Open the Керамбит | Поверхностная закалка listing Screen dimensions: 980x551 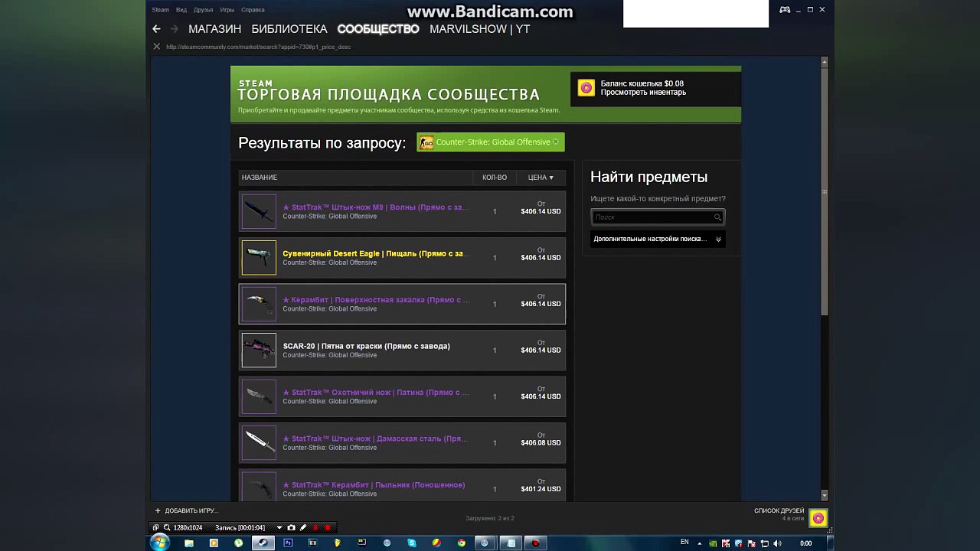[402, 304]
